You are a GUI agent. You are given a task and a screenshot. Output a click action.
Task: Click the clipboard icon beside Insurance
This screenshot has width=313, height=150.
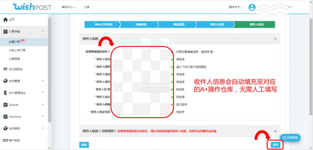(6, 116)
